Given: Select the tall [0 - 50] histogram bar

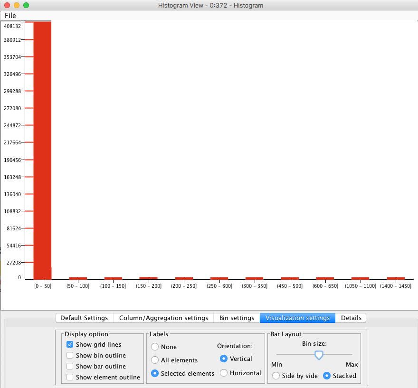Looking at the screenshot, I should [42, 151].
